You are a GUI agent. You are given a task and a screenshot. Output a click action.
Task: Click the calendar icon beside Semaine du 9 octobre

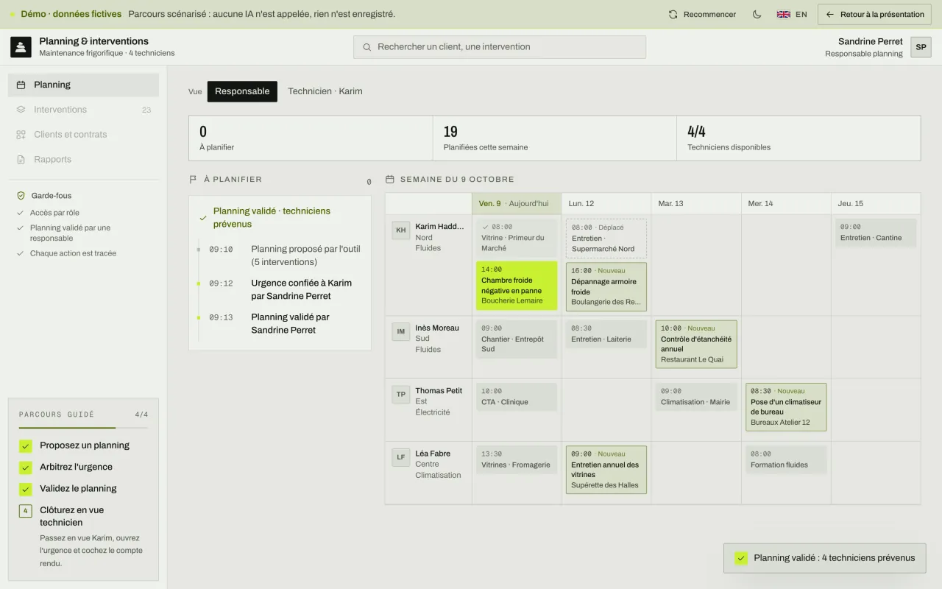[390, 179]
